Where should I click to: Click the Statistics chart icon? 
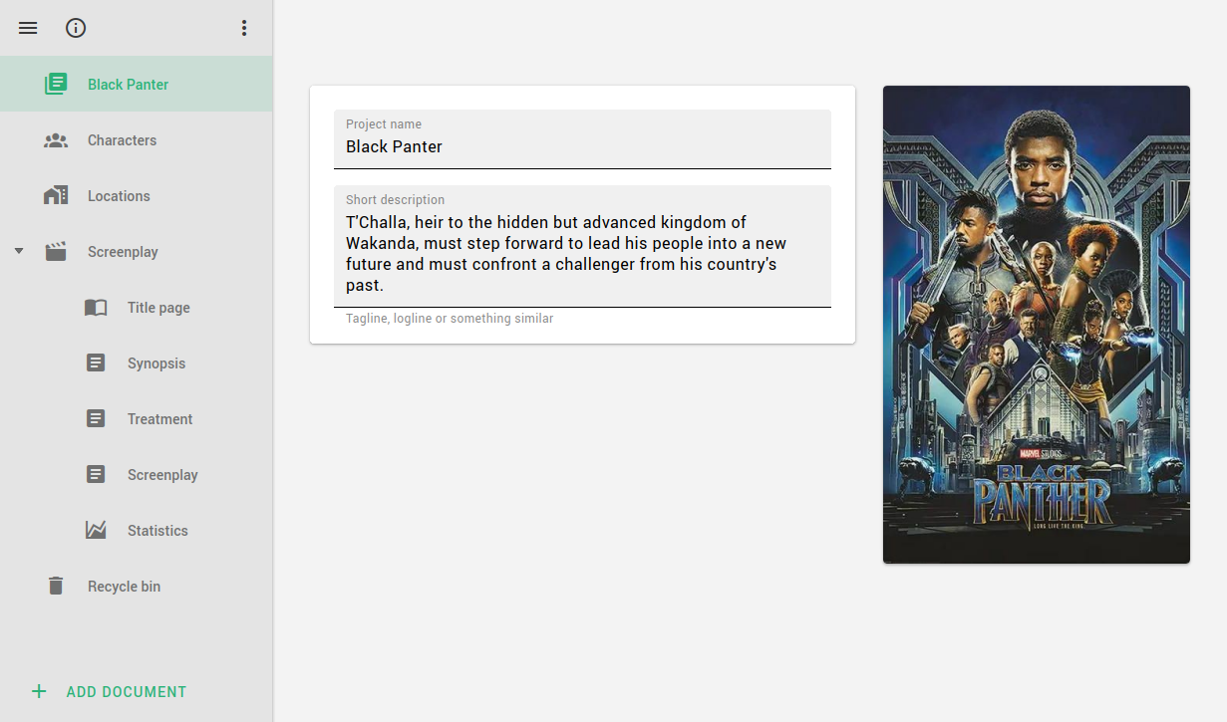96,531
